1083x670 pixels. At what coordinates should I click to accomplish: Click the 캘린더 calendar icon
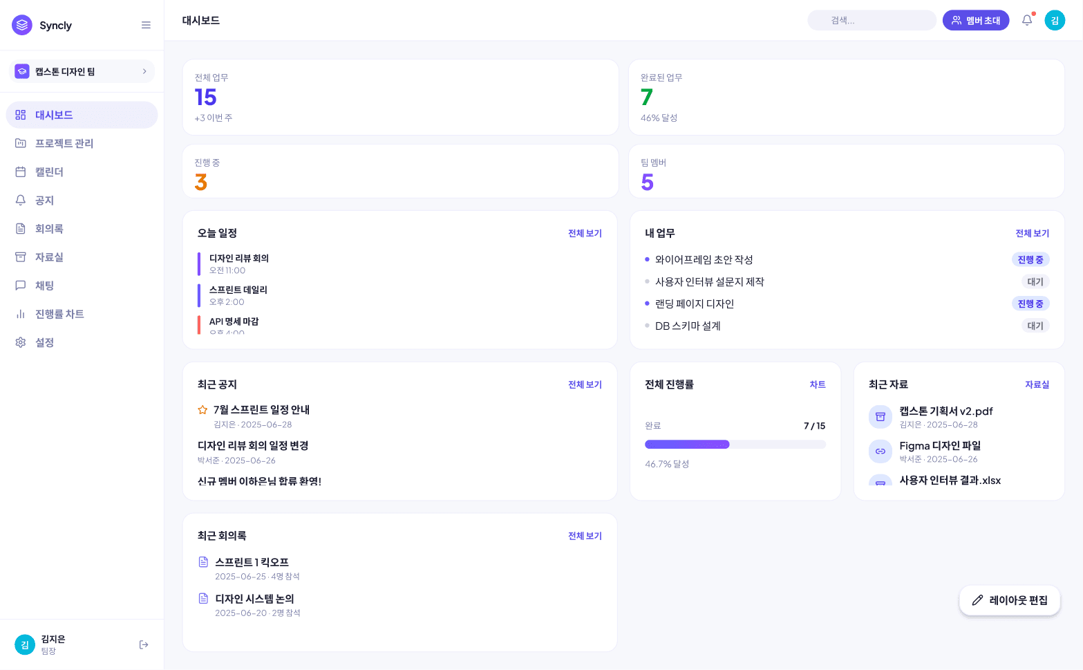tap(21, 171)
